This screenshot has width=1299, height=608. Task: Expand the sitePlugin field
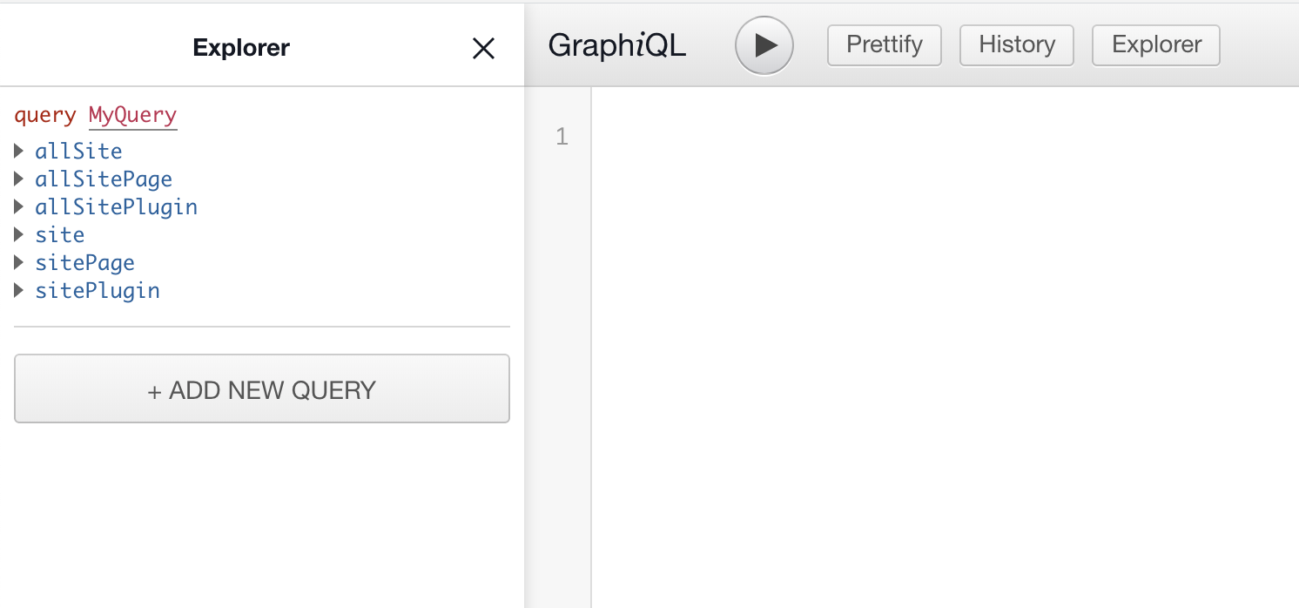19,290
